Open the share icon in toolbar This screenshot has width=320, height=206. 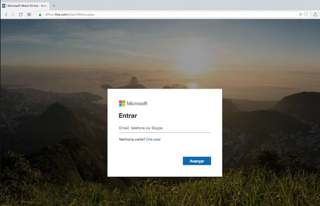pyautogui.click(x=315, y=15)
